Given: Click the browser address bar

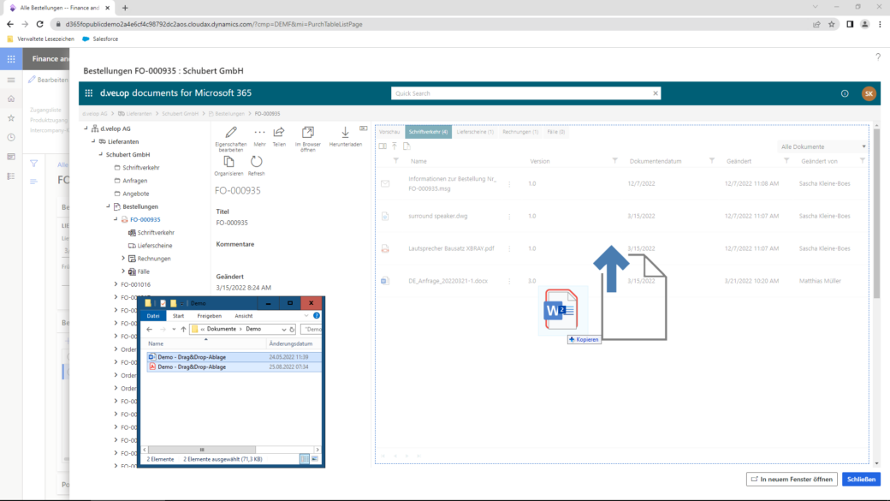Looking at the screenshot, I should 431,25.
